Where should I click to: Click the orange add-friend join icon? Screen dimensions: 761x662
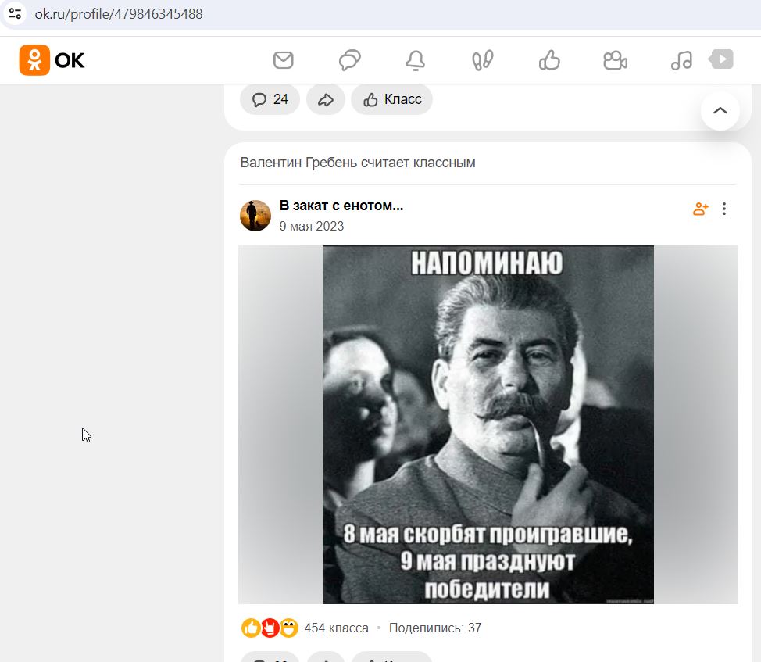[x=700, y=209]
